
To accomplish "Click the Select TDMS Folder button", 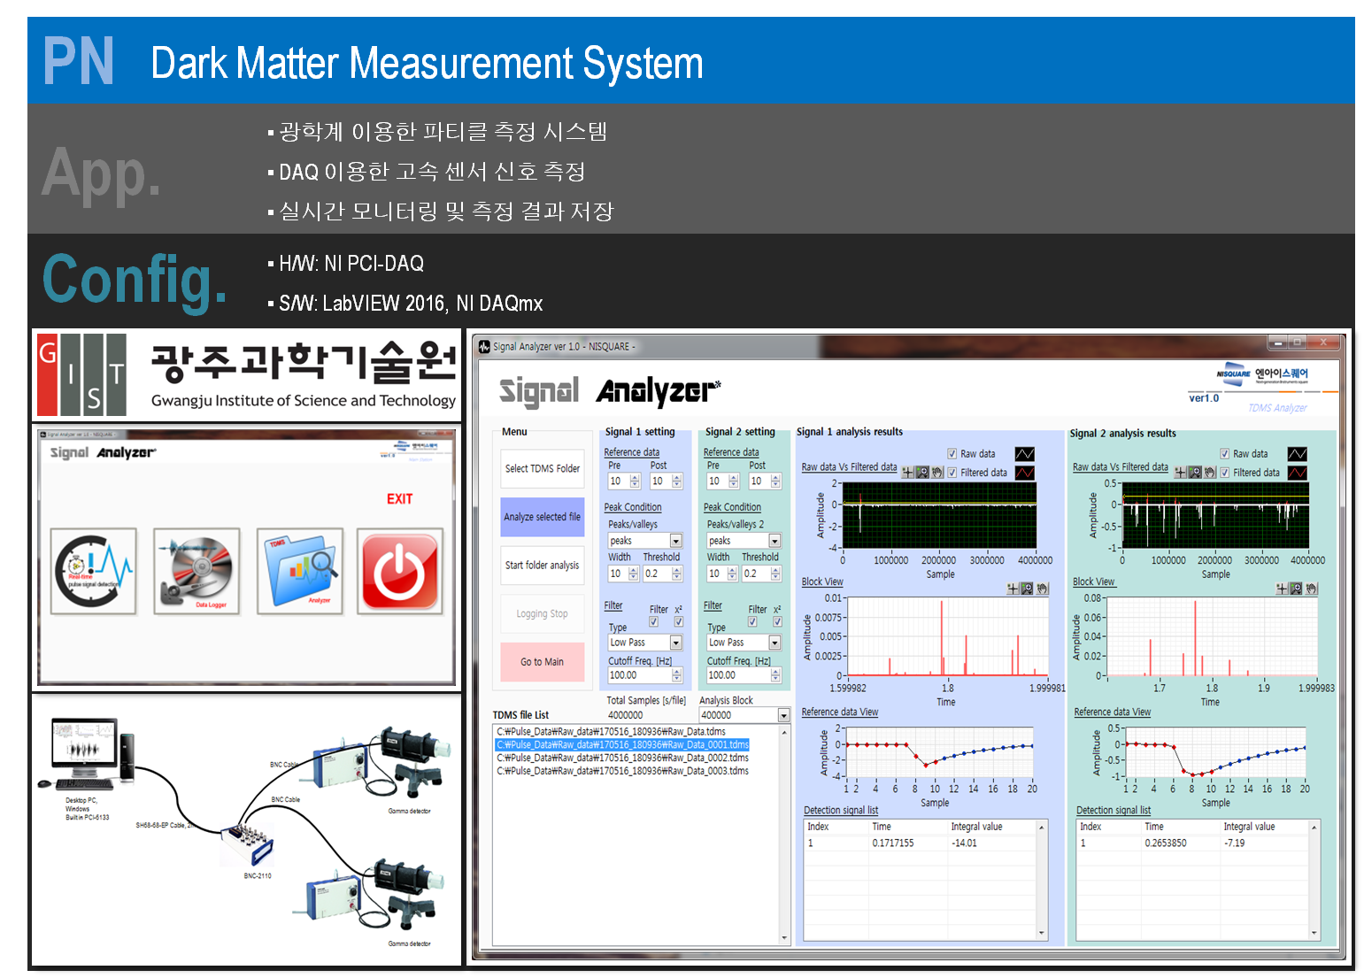I will tap(543, 468).
